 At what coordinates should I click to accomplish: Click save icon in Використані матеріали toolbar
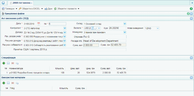(x=8, y=83)
